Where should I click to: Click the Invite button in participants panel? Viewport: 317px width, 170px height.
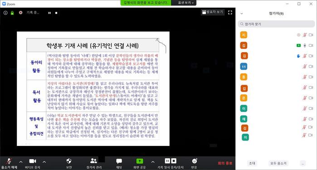252,163
